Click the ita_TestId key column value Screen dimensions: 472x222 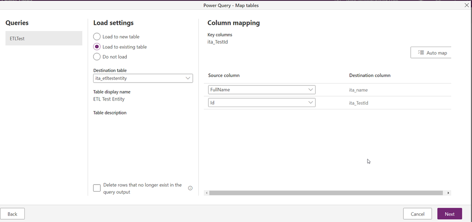pyautogui.click(x=218, y=42)
